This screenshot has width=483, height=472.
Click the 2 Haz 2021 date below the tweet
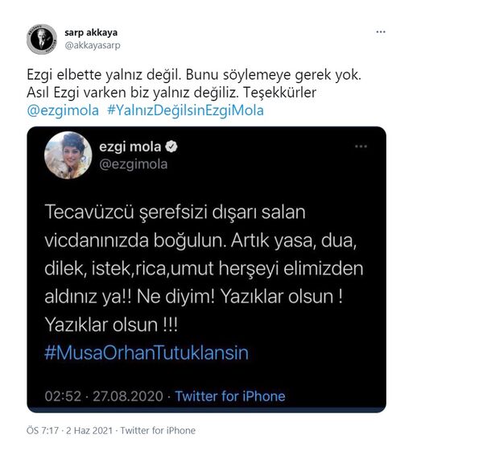89,430
